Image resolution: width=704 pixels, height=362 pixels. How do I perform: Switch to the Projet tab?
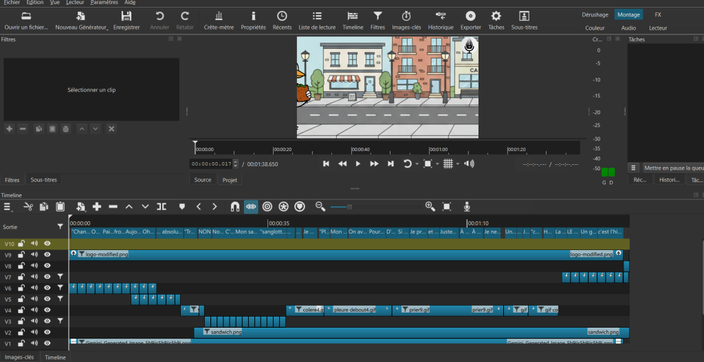pyautogui.click(x=229, y=180)
